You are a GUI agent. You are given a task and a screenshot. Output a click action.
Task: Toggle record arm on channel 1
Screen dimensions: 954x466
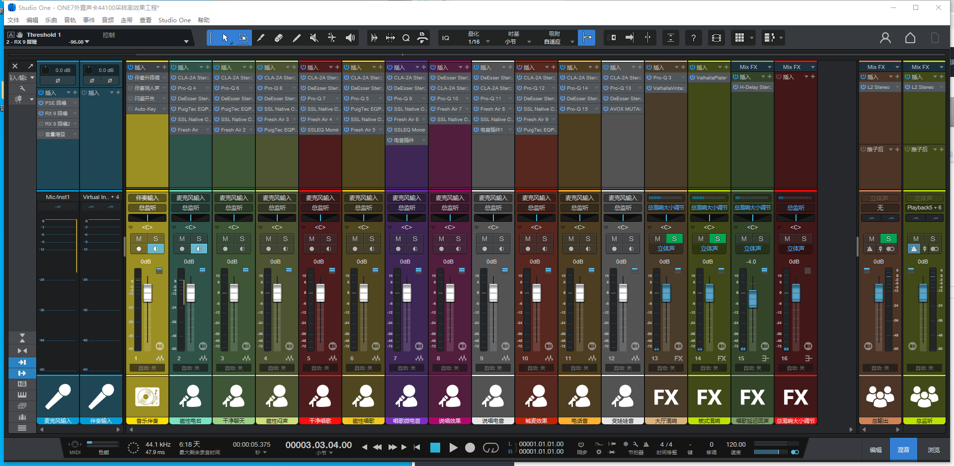139,249
